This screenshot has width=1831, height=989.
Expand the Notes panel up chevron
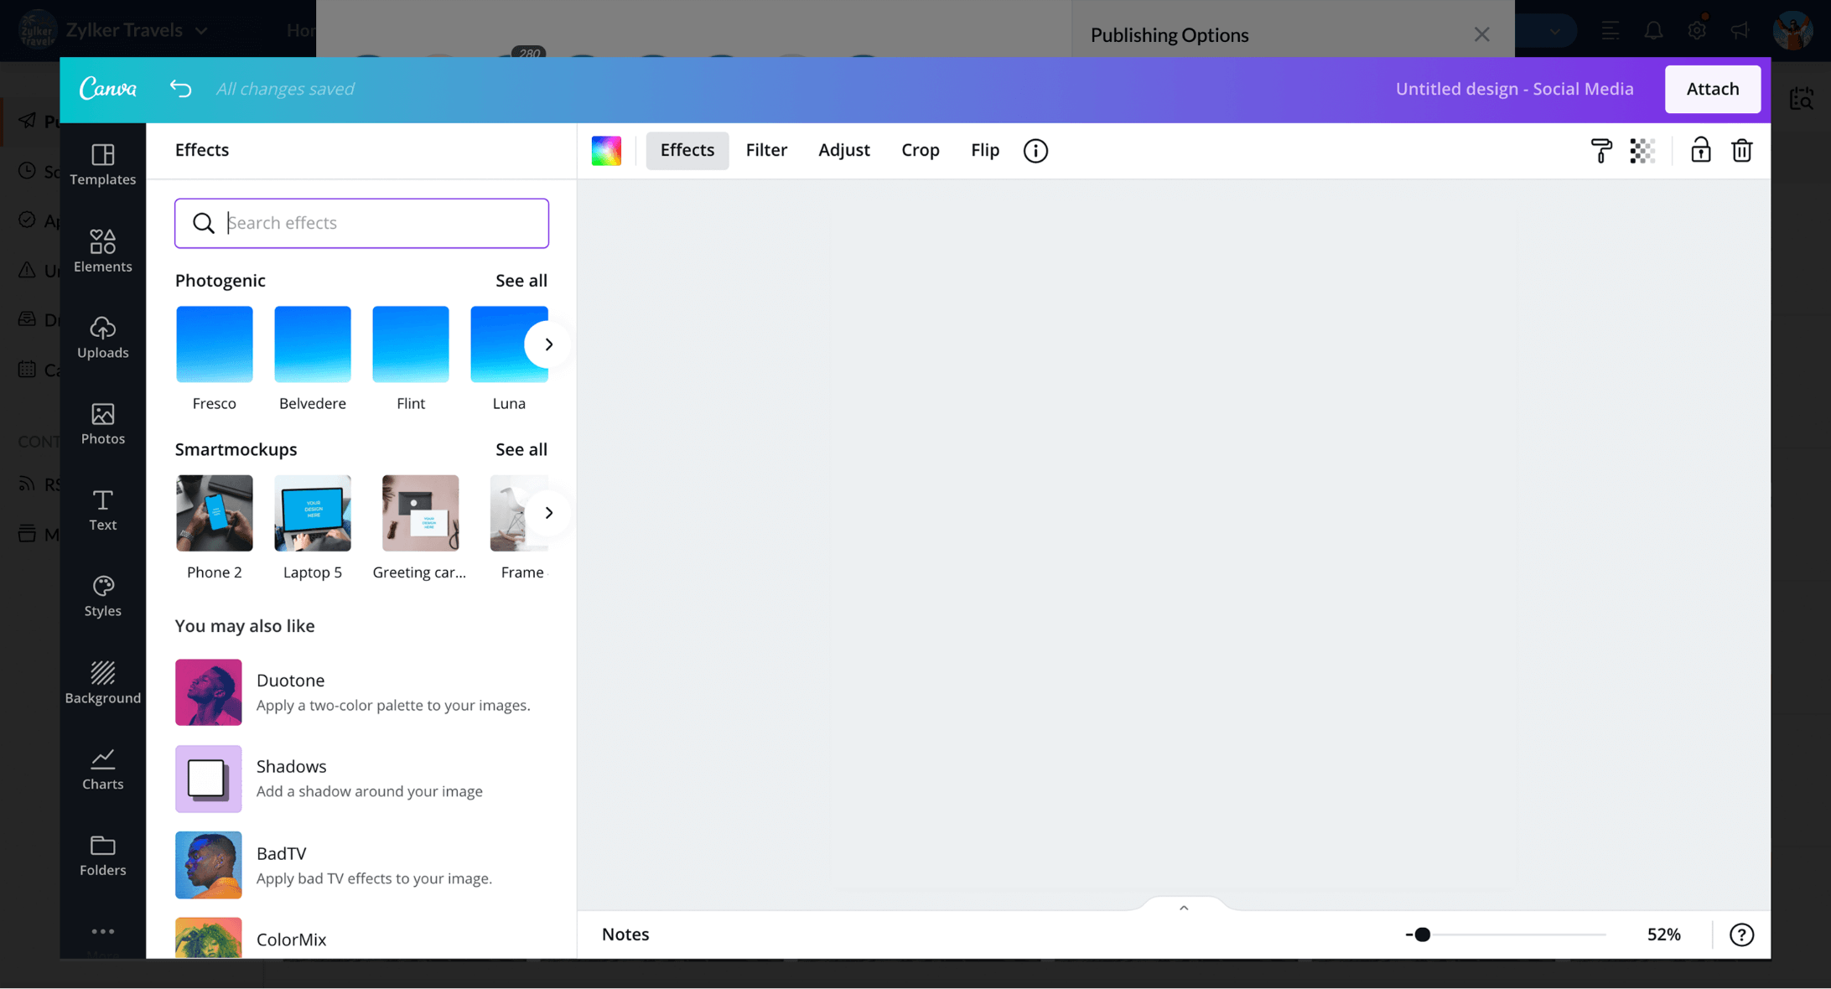coord(1183,908)
